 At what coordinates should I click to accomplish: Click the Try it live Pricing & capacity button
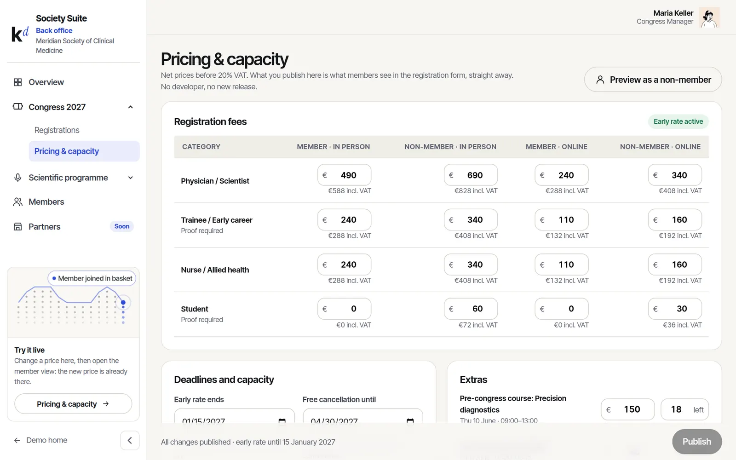pos(73,404)
